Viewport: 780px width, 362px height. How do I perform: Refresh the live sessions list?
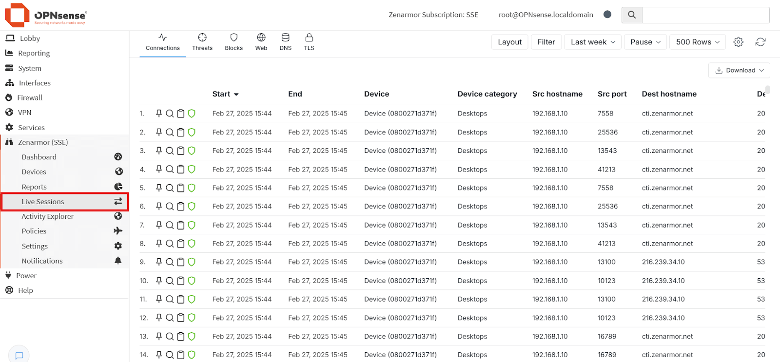pyautogui.click(x=760, y=42)
